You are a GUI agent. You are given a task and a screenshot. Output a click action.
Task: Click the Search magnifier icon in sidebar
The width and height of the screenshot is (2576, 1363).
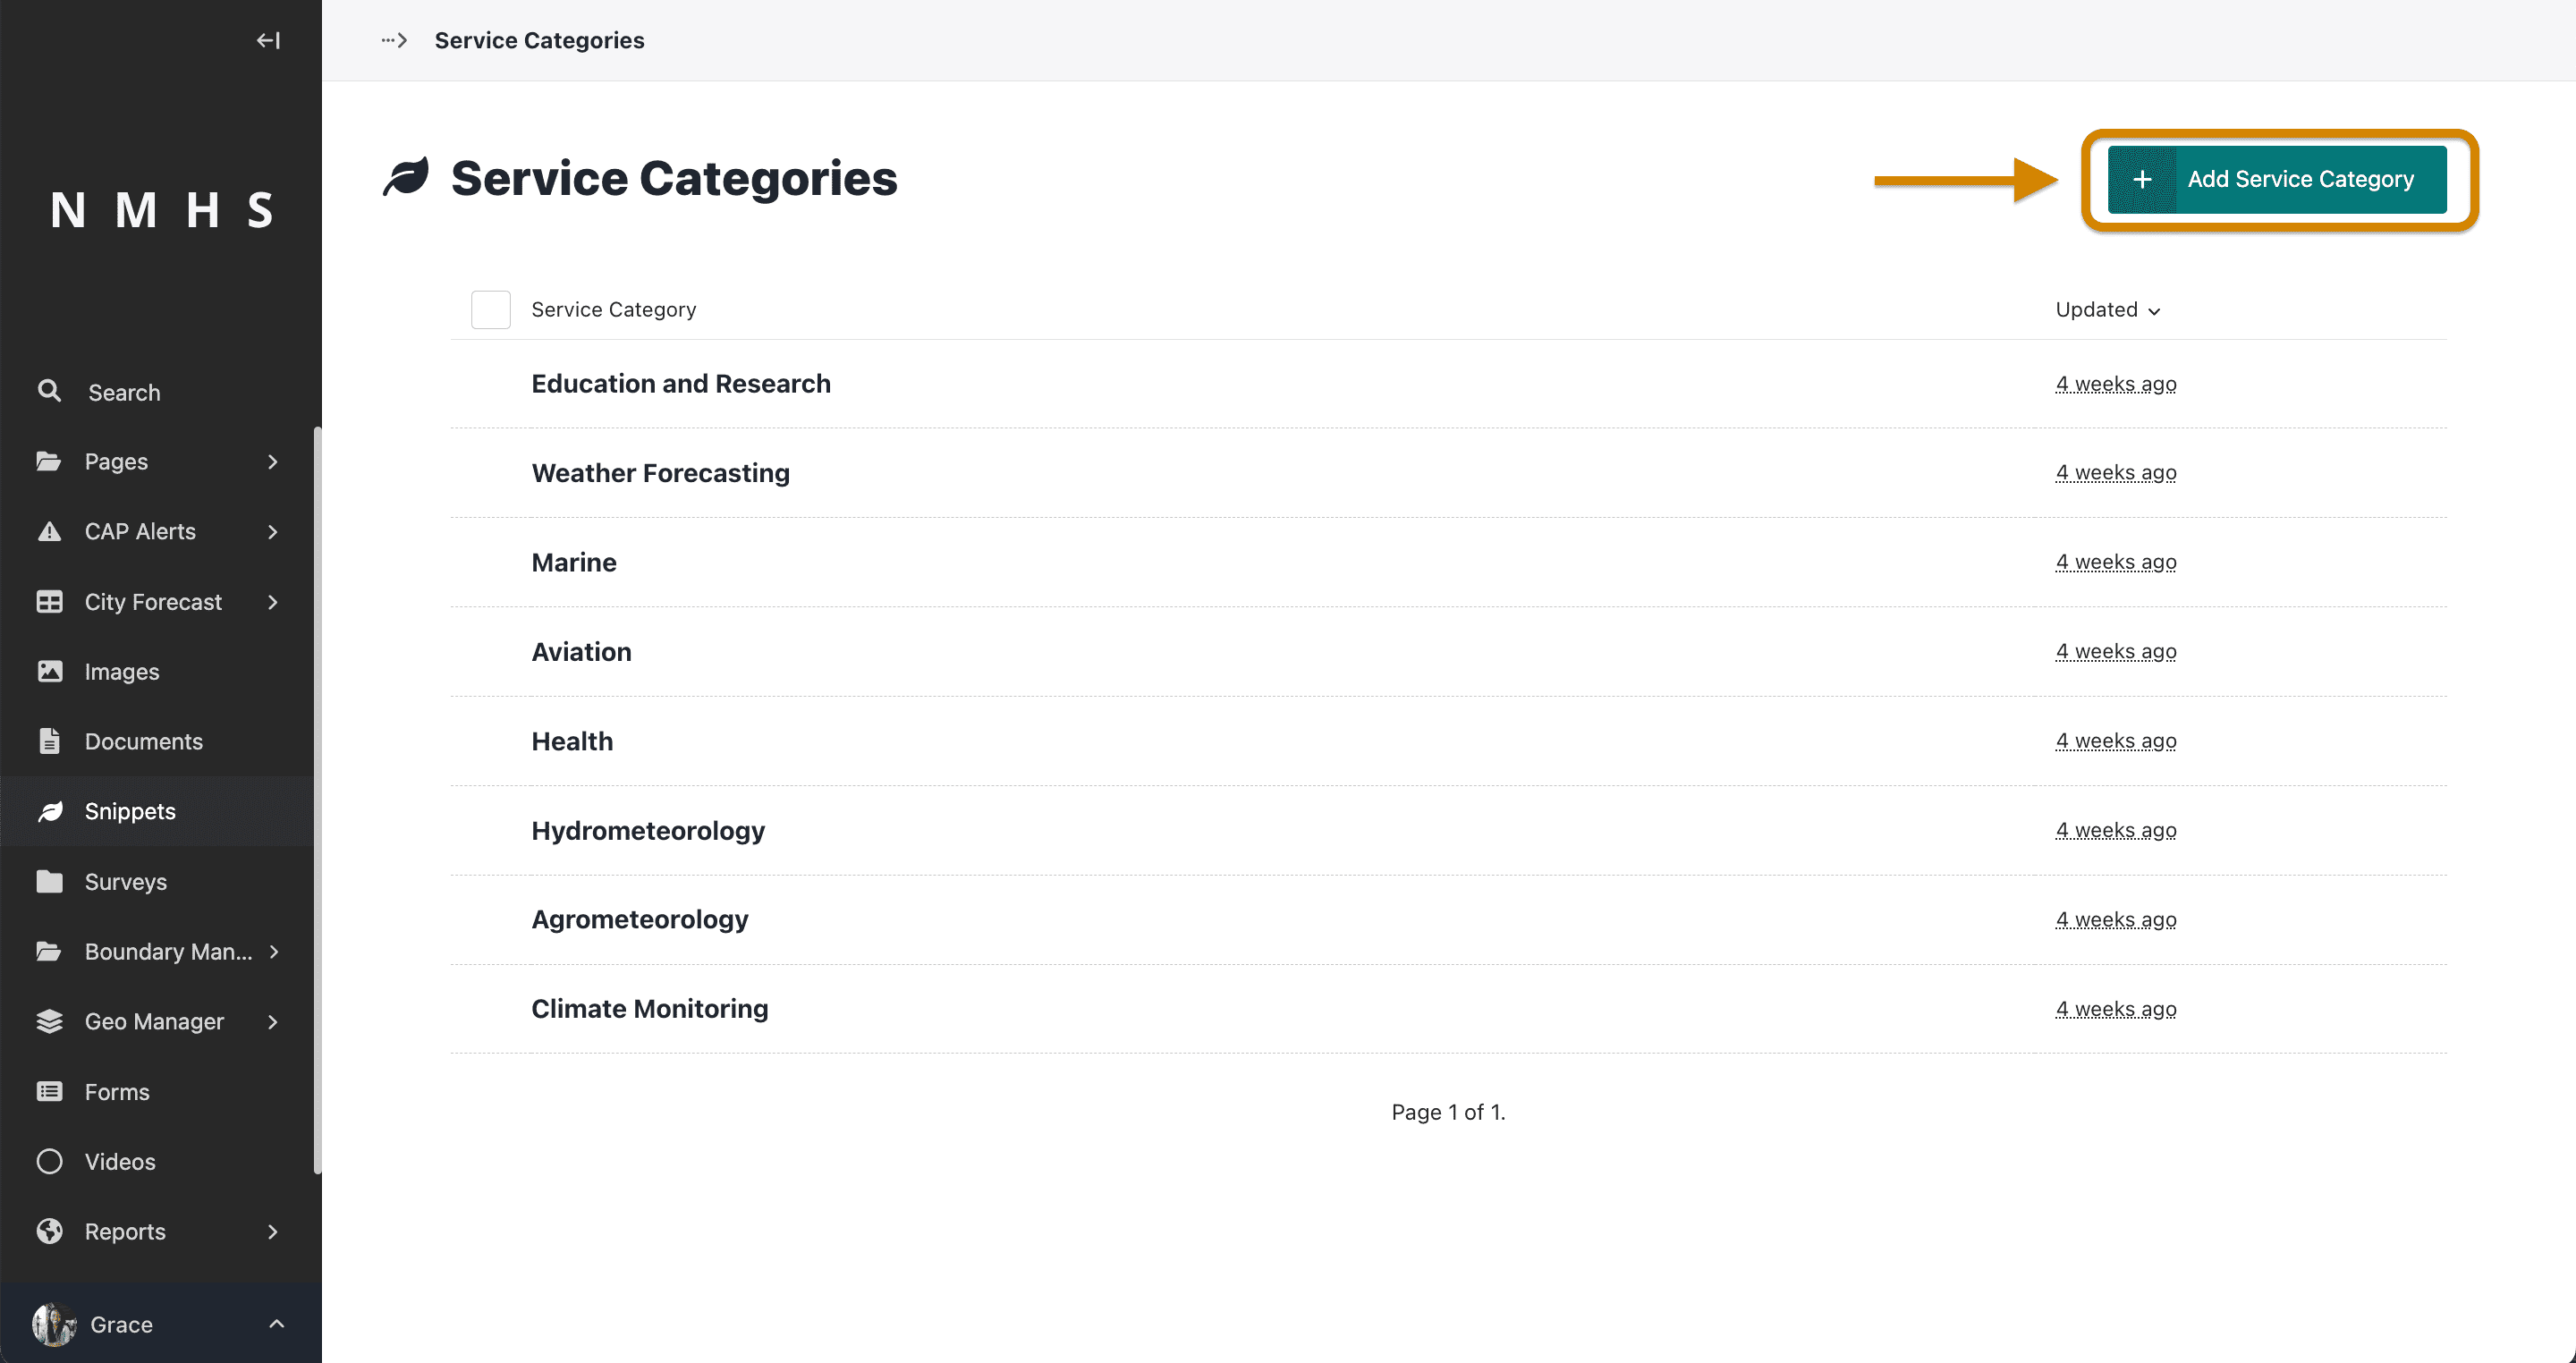(x=49, y=391)
